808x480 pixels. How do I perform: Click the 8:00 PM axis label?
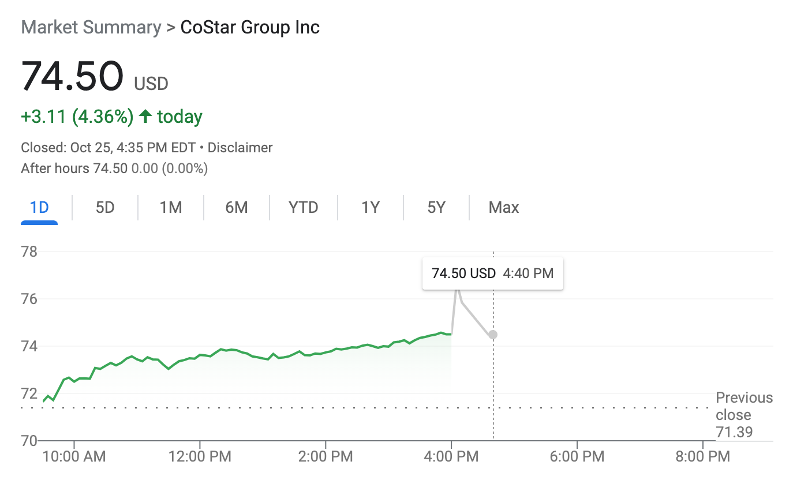coord(703,457)
